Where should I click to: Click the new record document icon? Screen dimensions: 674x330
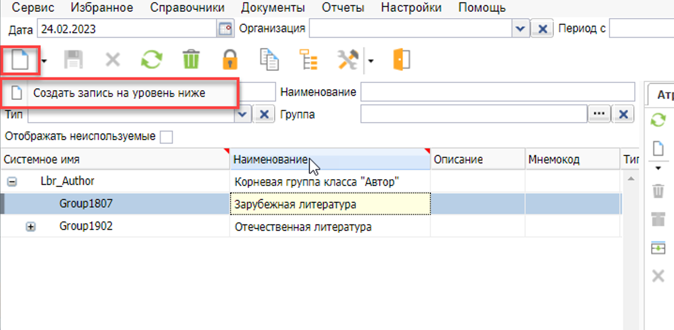20,60
